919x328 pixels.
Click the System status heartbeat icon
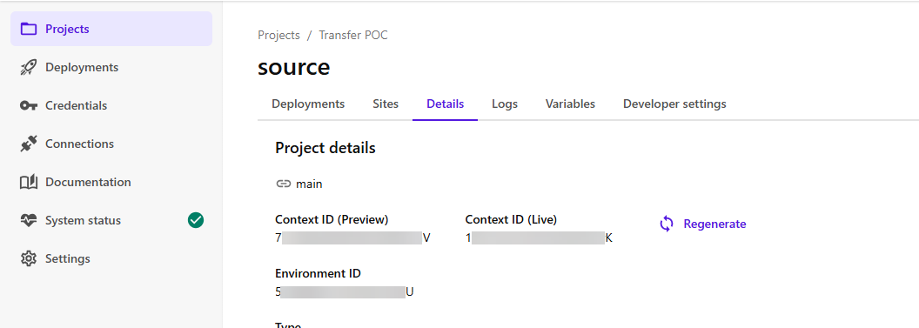[x=28, y=220]
